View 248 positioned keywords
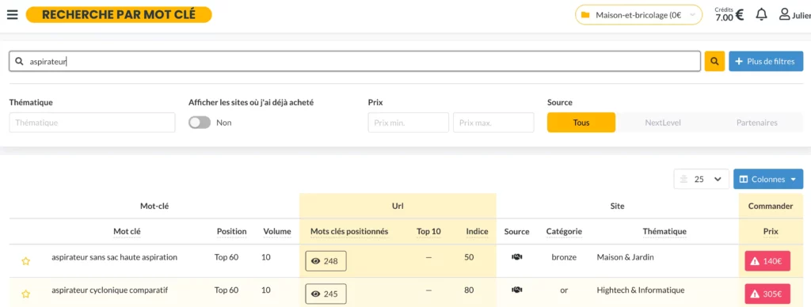 click(x=326, y=261)
